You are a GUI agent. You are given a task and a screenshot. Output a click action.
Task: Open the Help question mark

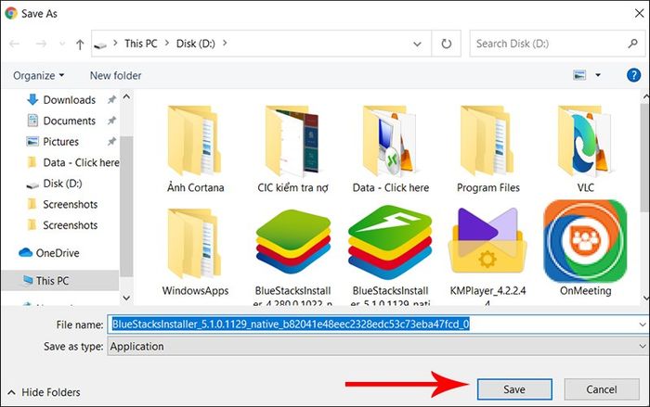(x=634, y=75)
